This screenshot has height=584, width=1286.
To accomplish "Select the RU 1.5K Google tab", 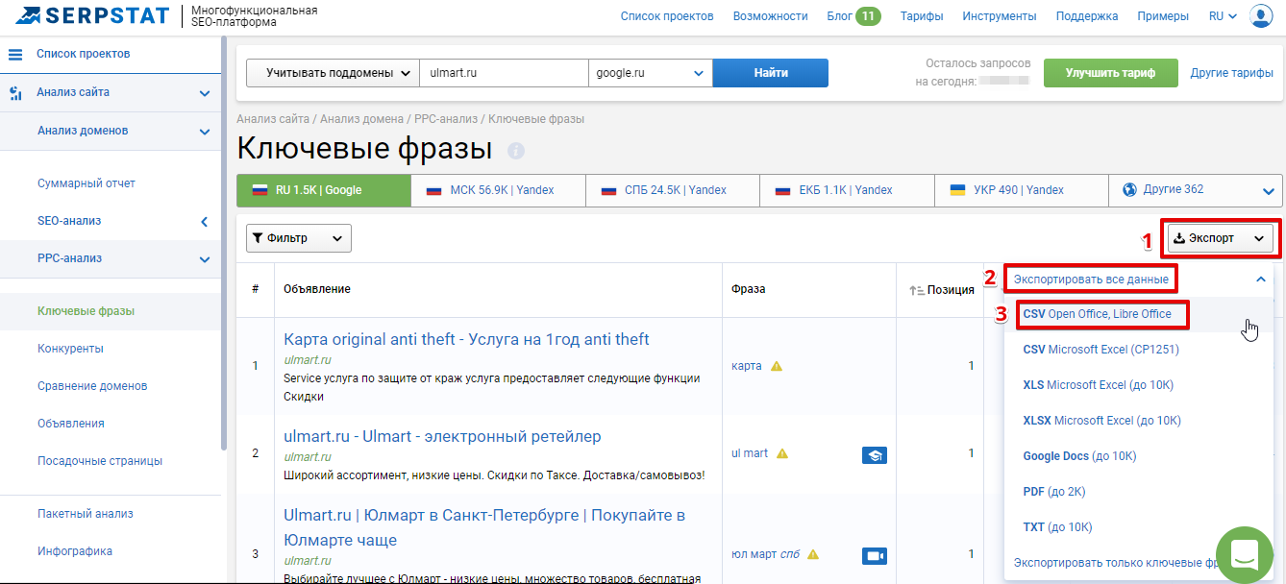I will click(324, 190).
